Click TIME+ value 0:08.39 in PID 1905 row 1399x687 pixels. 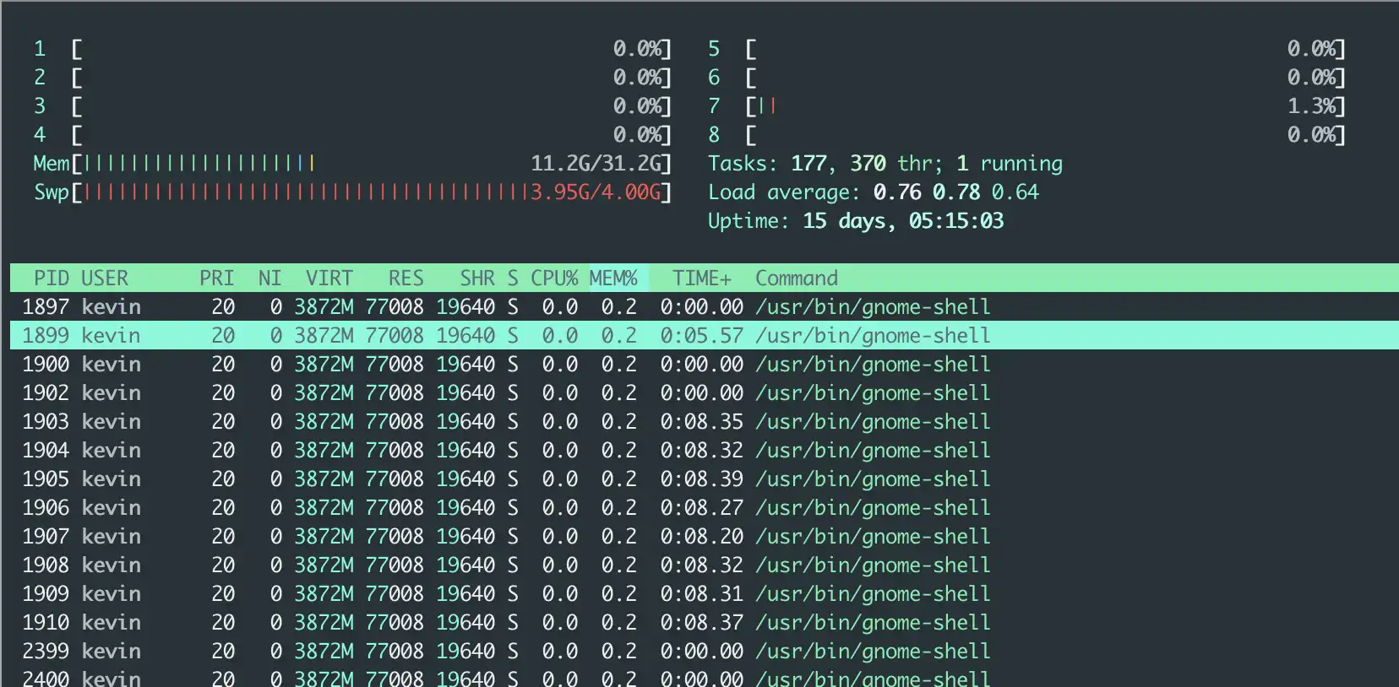point(702,479)
